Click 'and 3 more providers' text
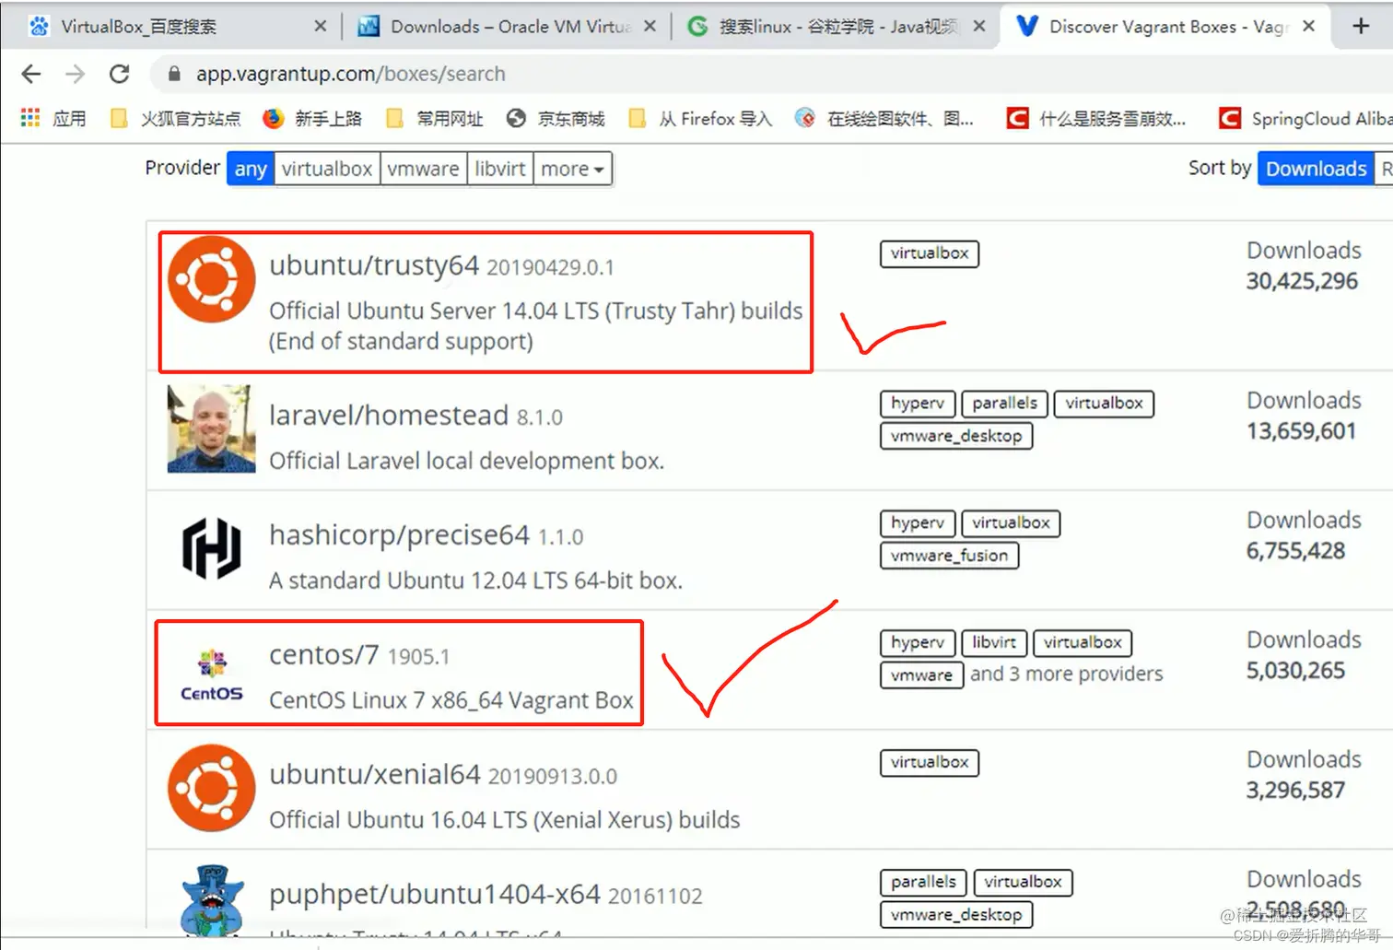The height and width of the screenshot is (950, 1393). (1067, 674)
